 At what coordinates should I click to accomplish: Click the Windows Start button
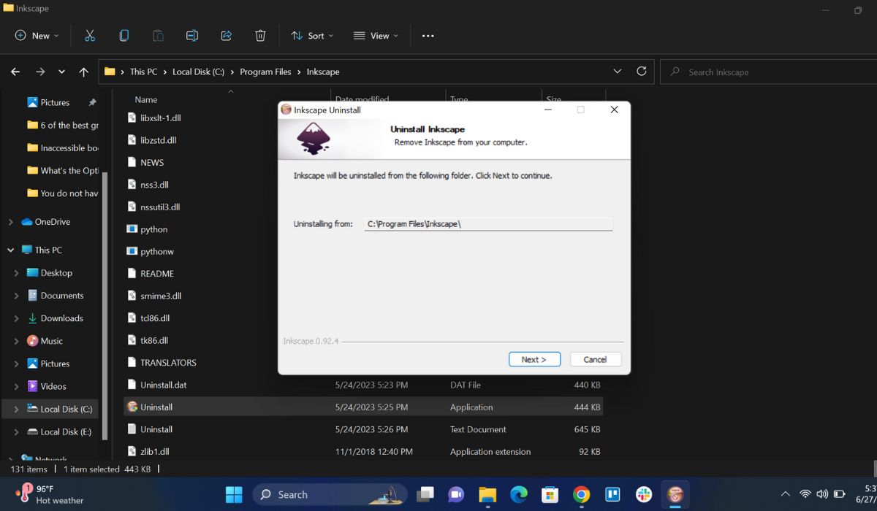pyautogui.click(x=233, y=494)
